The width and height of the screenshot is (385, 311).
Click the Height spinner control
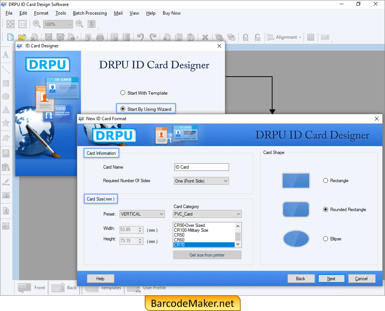(x=140, y=241)
